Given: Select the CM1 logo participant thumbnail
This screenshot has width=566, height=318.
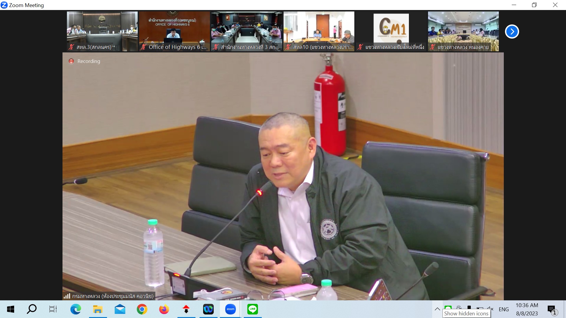Looking at the screenshot, I should point(391,31).
